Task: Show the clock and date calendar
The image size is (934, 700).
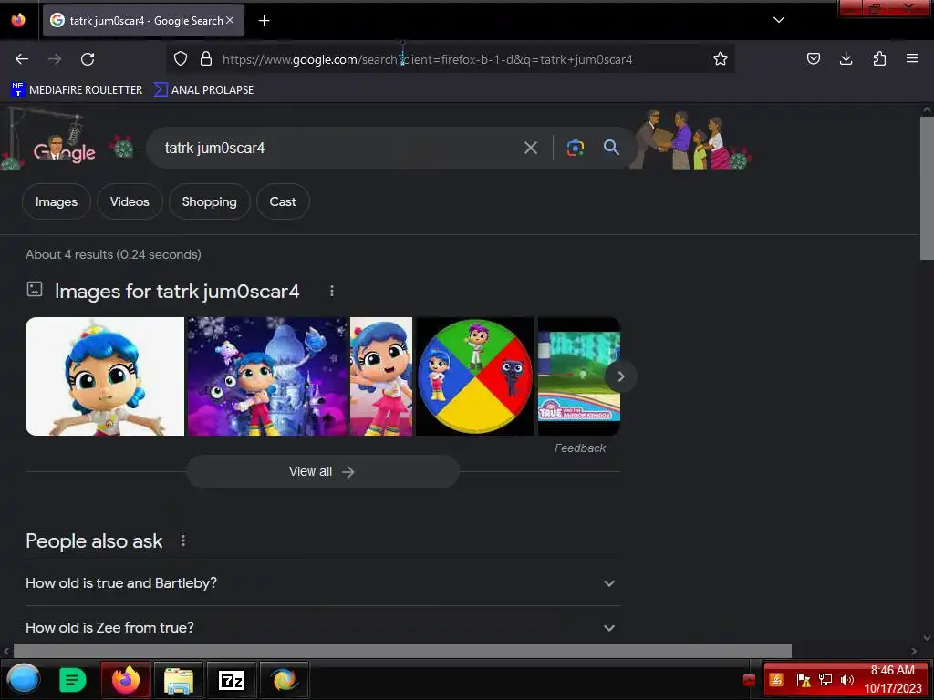Action: 892,679
